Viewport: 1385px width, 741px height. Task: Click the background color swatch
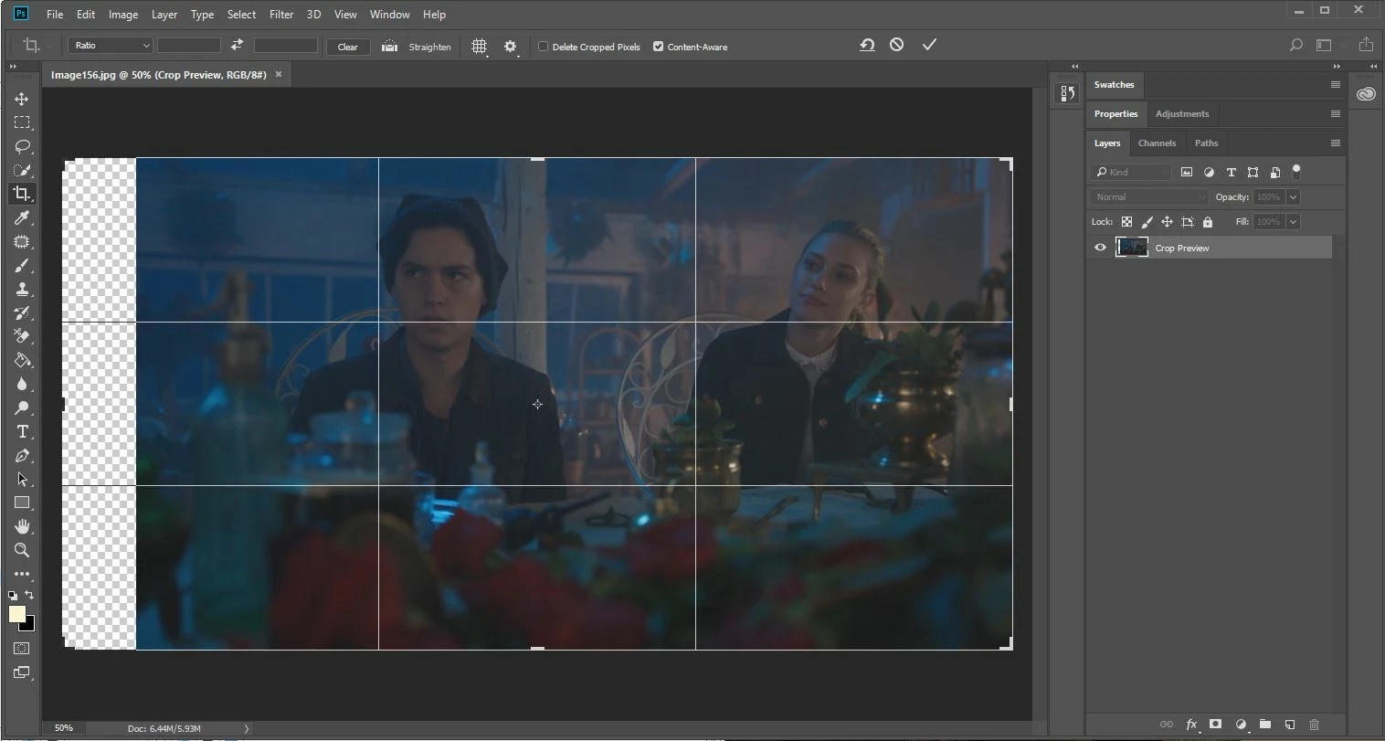(29, 625)
